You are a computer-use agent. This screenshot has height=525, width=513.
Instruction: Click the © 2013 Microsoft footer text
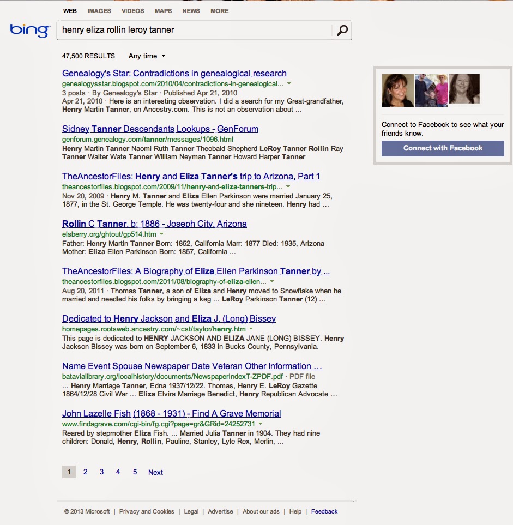[87, 511]
